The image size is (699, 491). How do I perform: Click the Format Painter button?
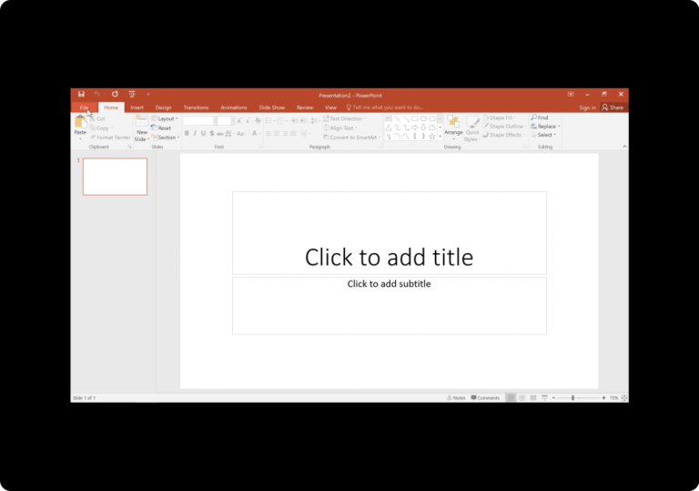[x=110, y=138]
